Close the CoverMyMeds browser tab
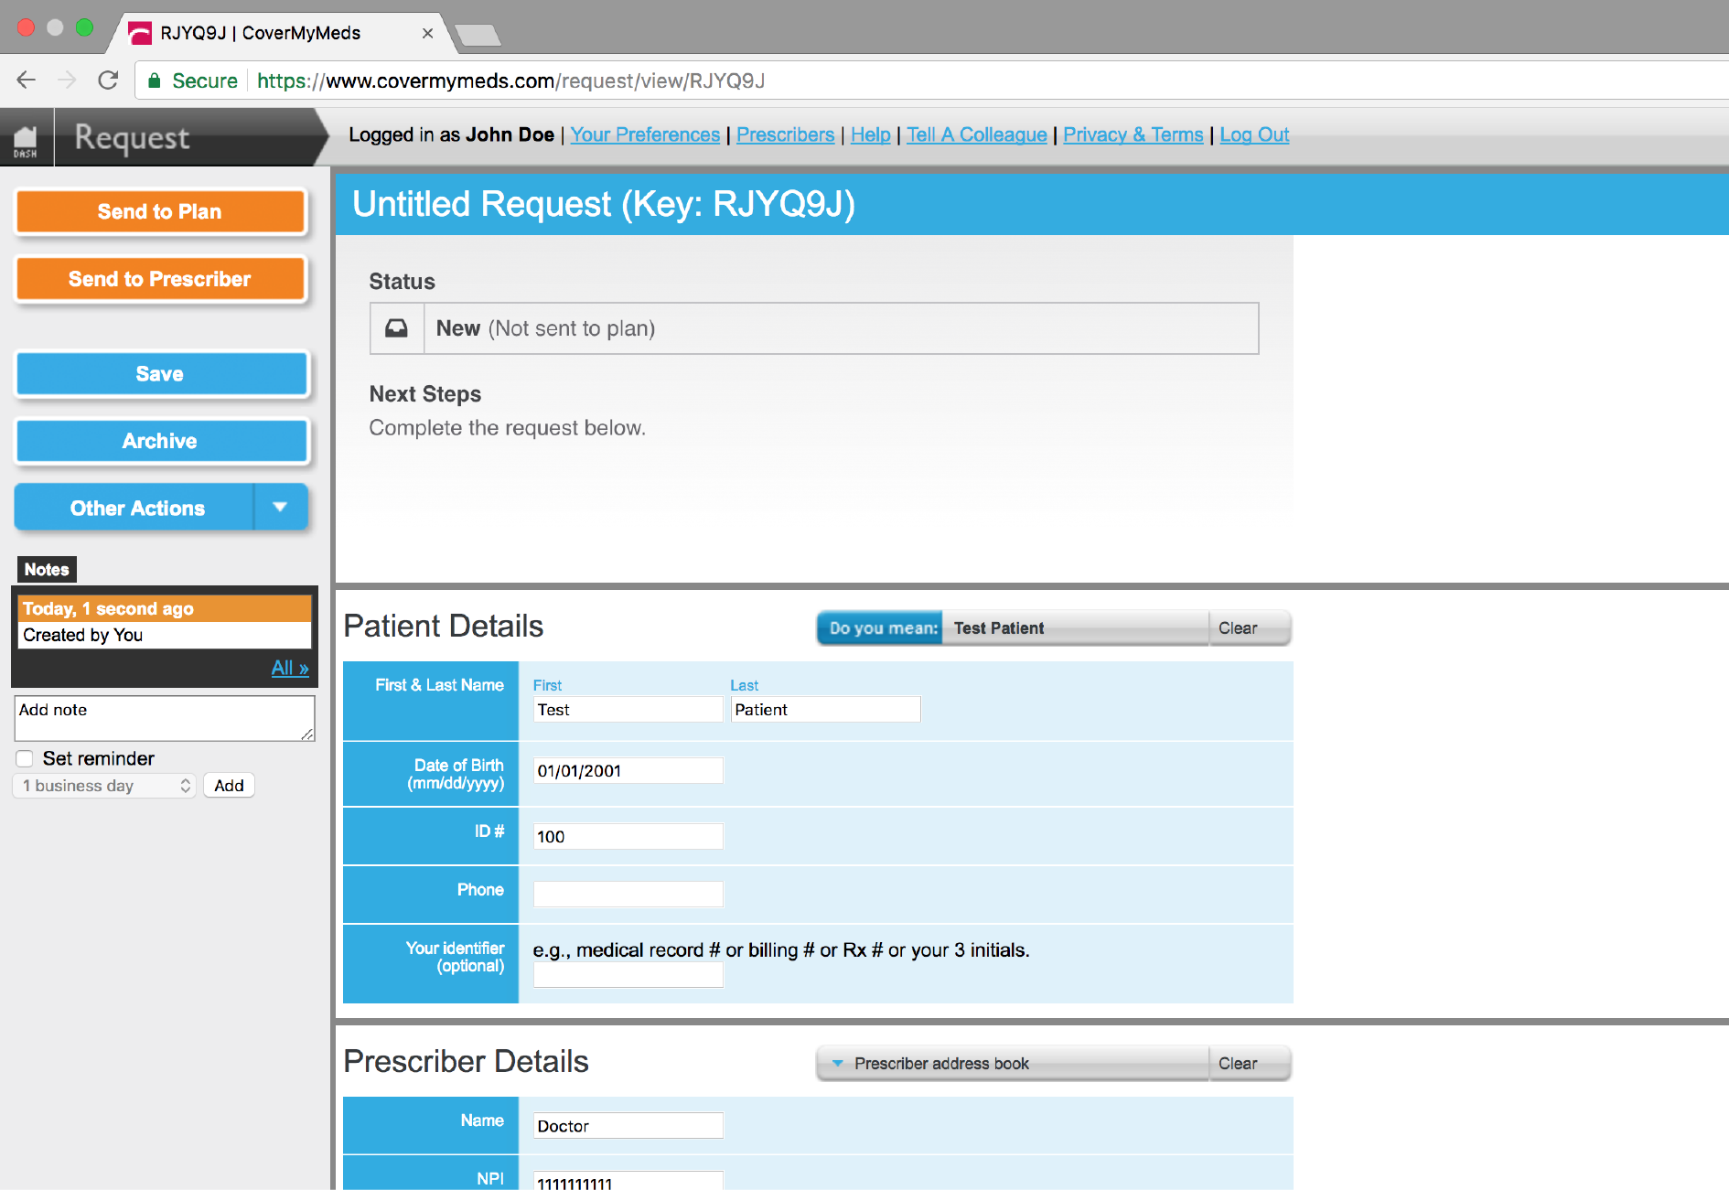Viewport: 1729px width, 1190px height. [x=427, y=33]
